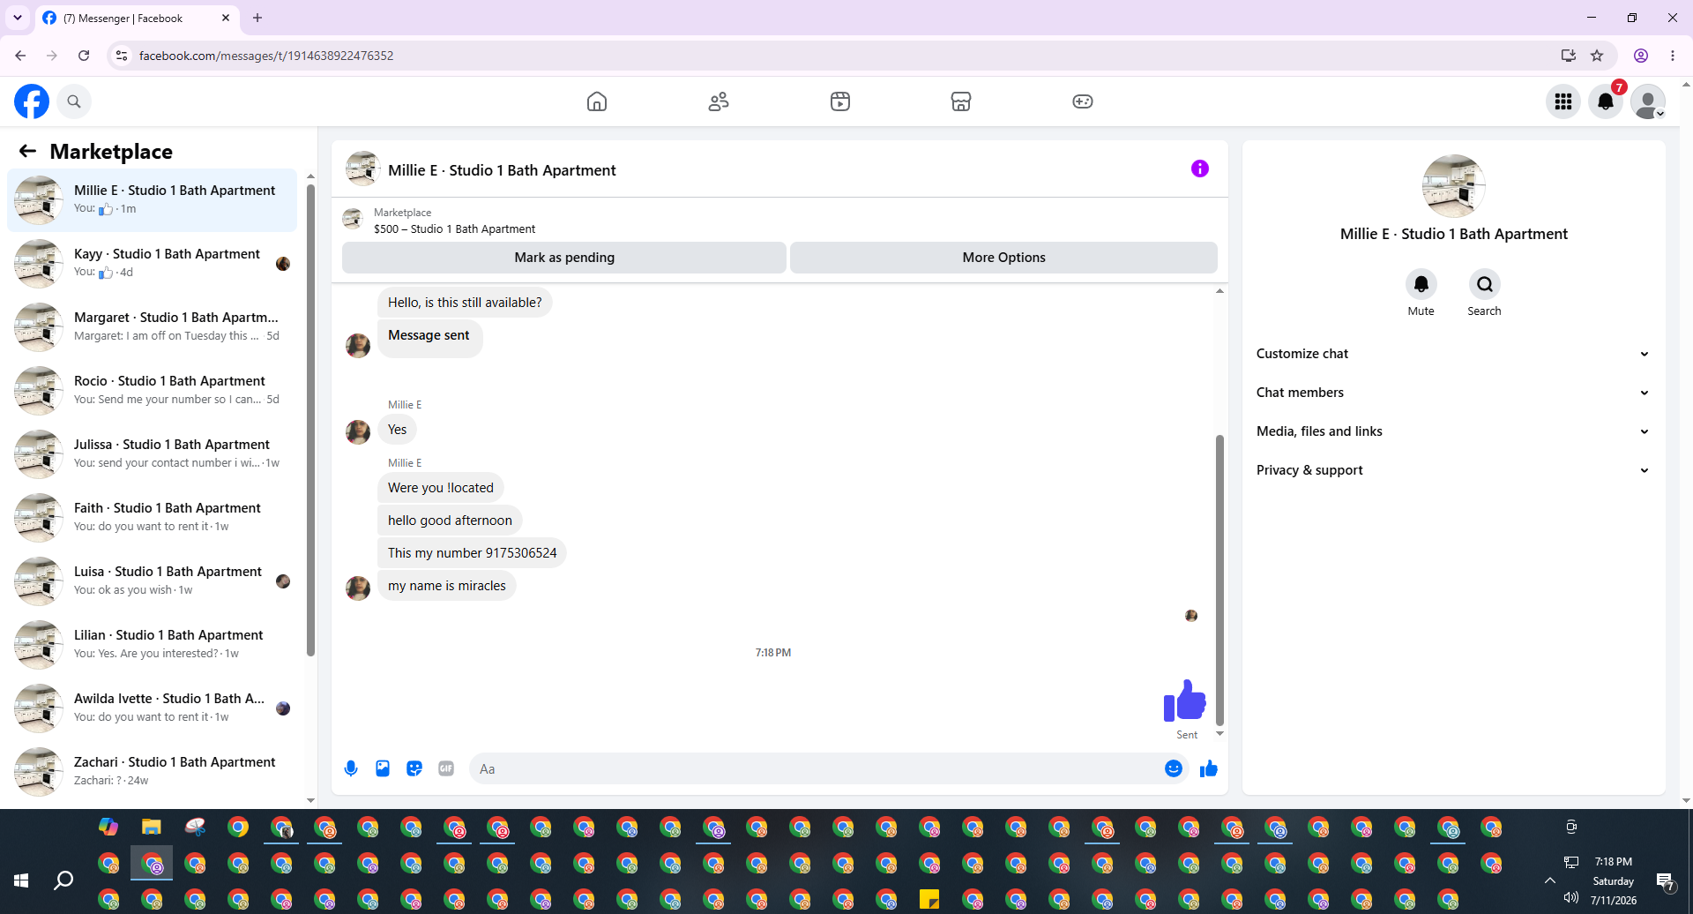The width and height of the screenshot is (1693, 914).
Task: Select message 'hello good afternoon'
Action: 450,521
